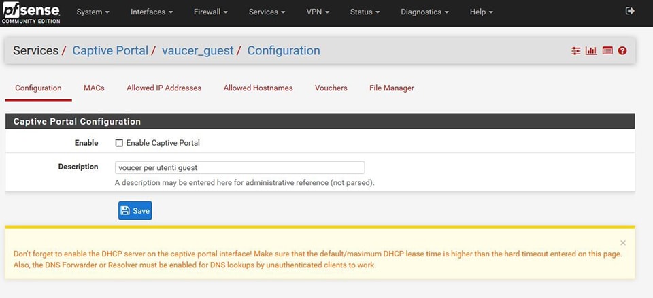Viewport: 653px width, 298px height.
Task: Tick the Enable Captive Portal checkbox
Action: (119, 143)
